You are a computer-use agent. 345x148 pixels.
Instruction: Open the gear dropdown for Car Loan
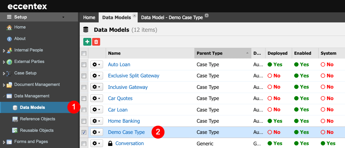coord(97,110)
